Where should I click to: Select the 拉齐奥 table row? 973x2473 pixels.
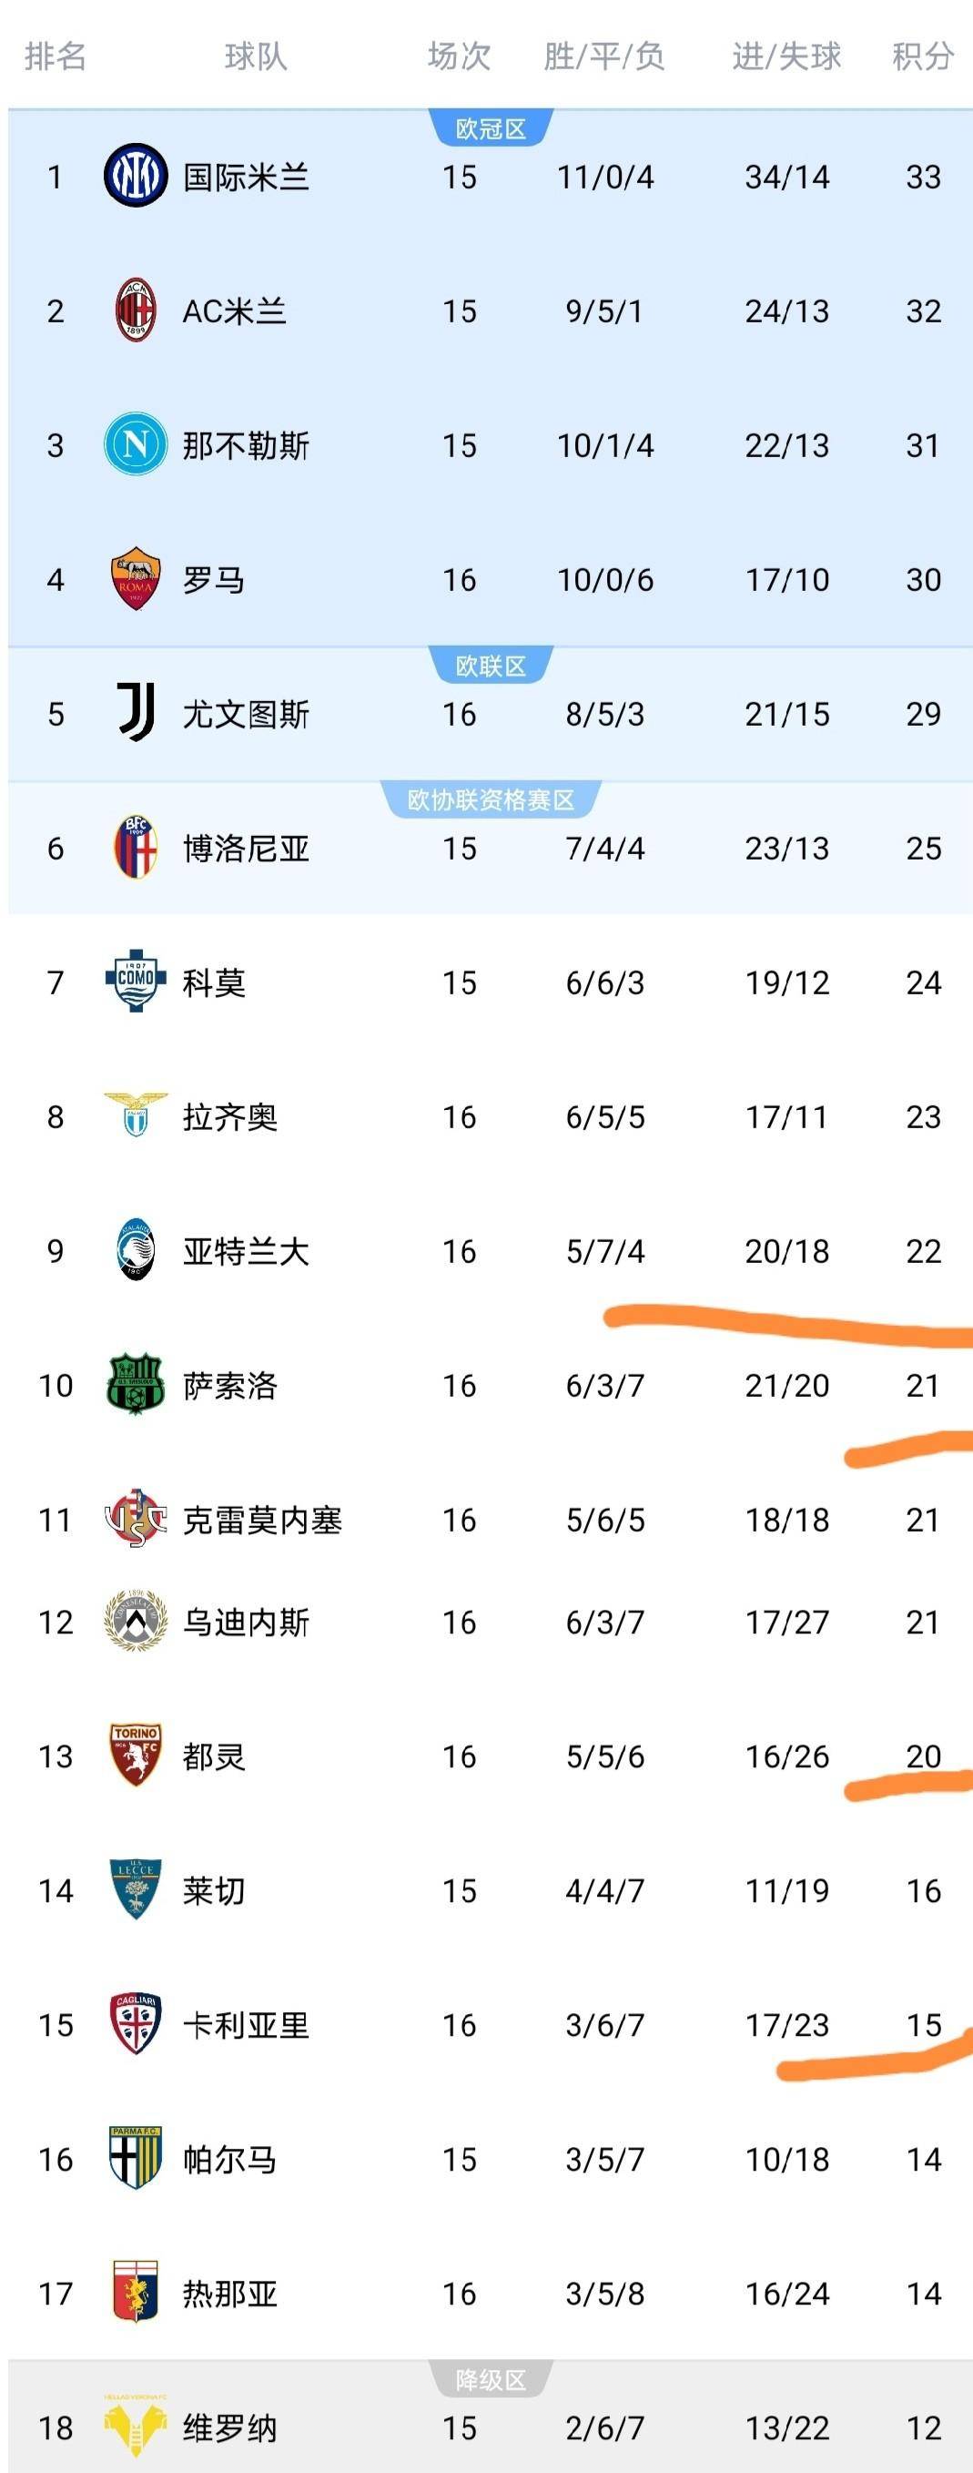pos(480,1116)
